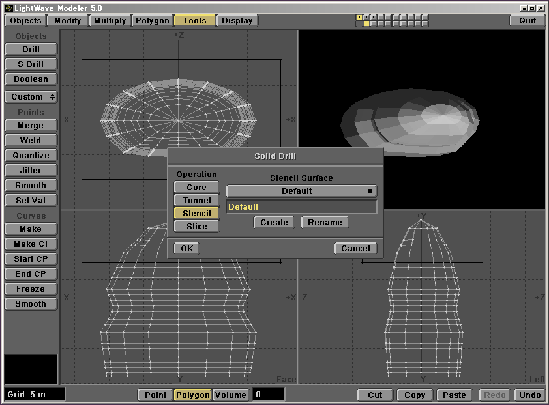Select foreground layer 10 button
This screenshot has height=405, width=549.
(x=425, y=17)
